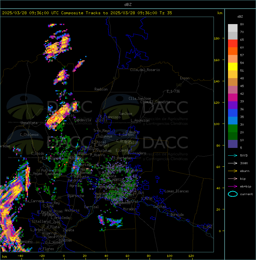Click the 'TUNUYAN' map label
This screenshot has height=260, width=256.
point(65,241)
